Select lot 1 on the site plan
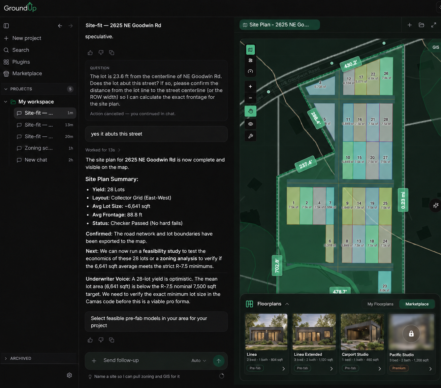This screenshot has height=388, width=441. [x=293, y=205]
